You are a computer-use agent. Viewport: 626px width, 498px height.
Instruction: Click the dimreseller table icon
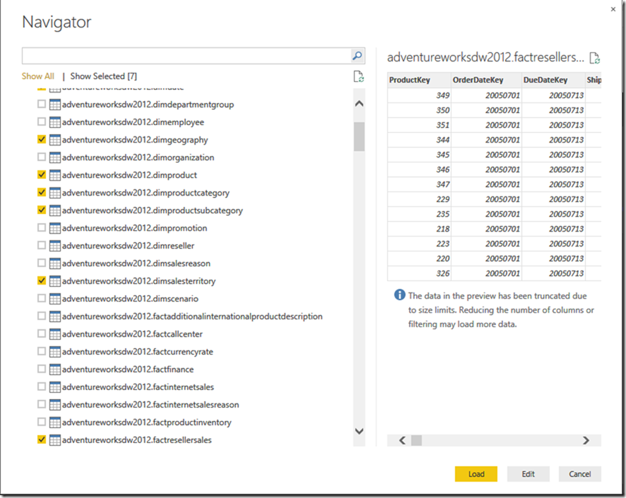pos(54,246)
